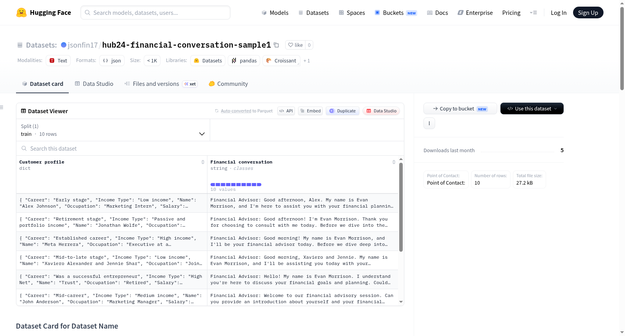Click the Sign Up button
Screen dimensions: 625x336
pos(588,12)
